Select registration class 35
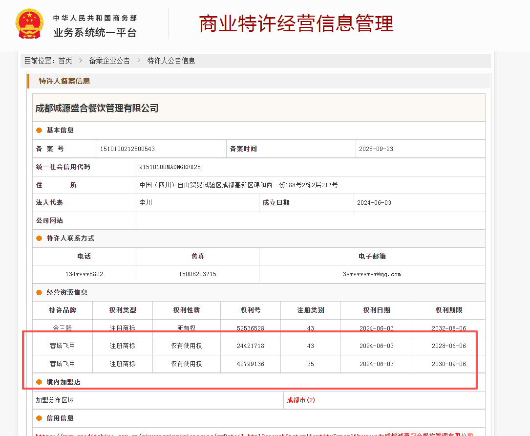 coord(311,364)
